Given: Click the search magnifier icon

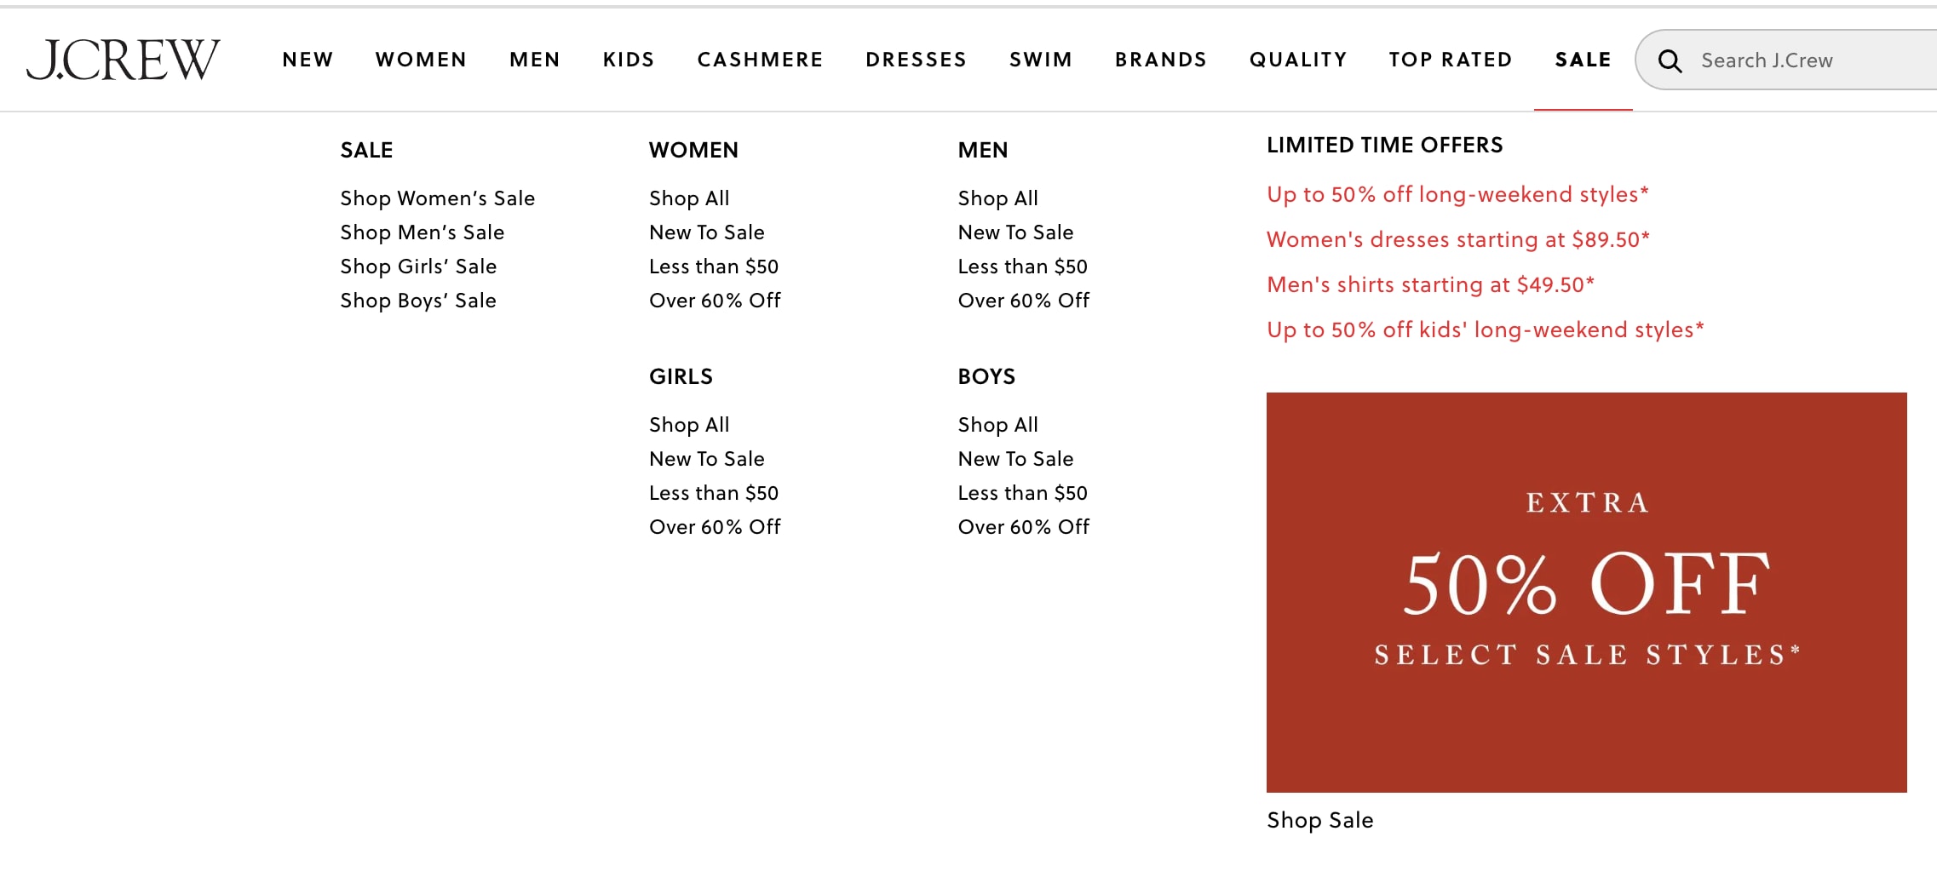Looking at the screenshot, I should 1670,60.
